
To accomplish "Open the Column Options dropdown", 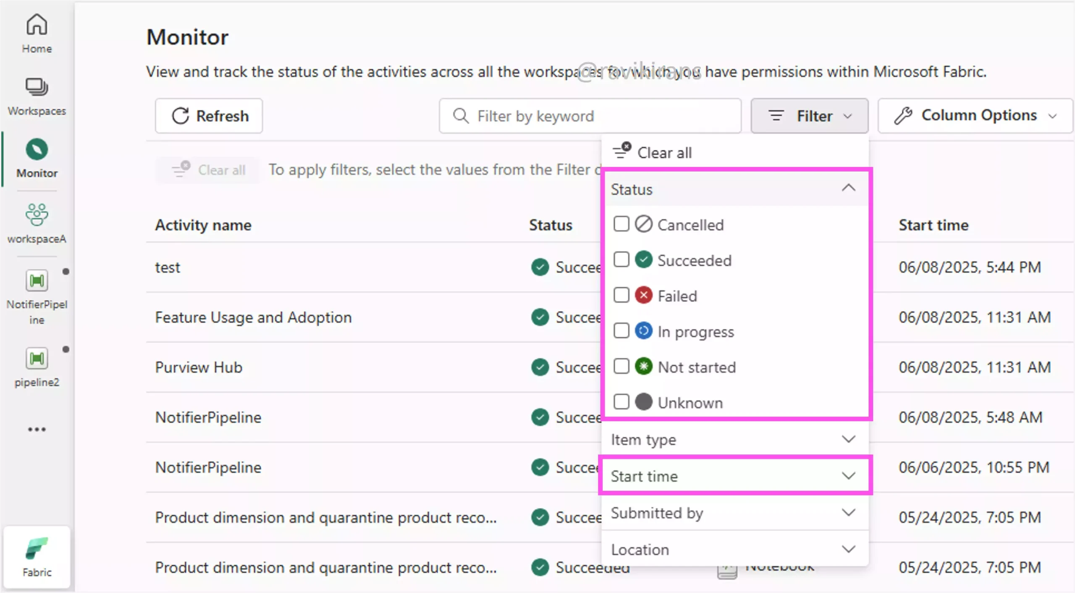I will click(x=975, y=116).
